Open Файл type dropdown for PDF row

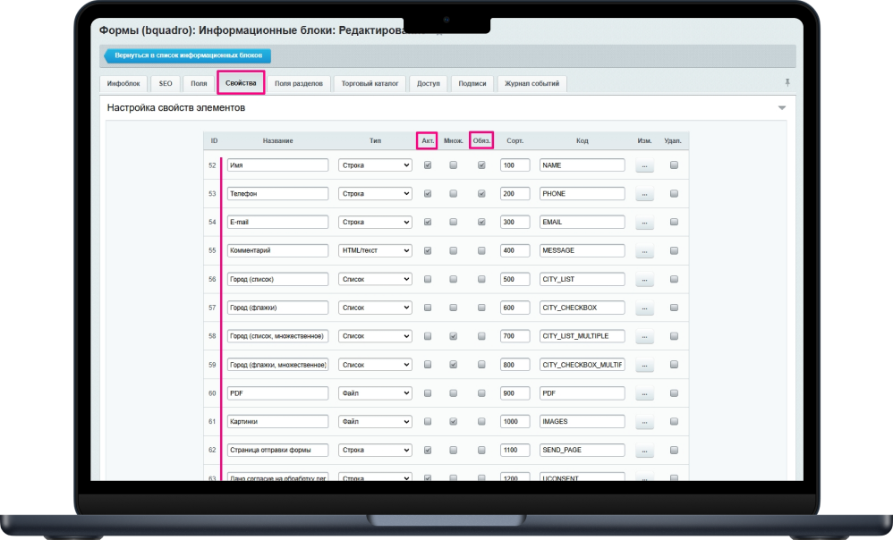(375, 392)
